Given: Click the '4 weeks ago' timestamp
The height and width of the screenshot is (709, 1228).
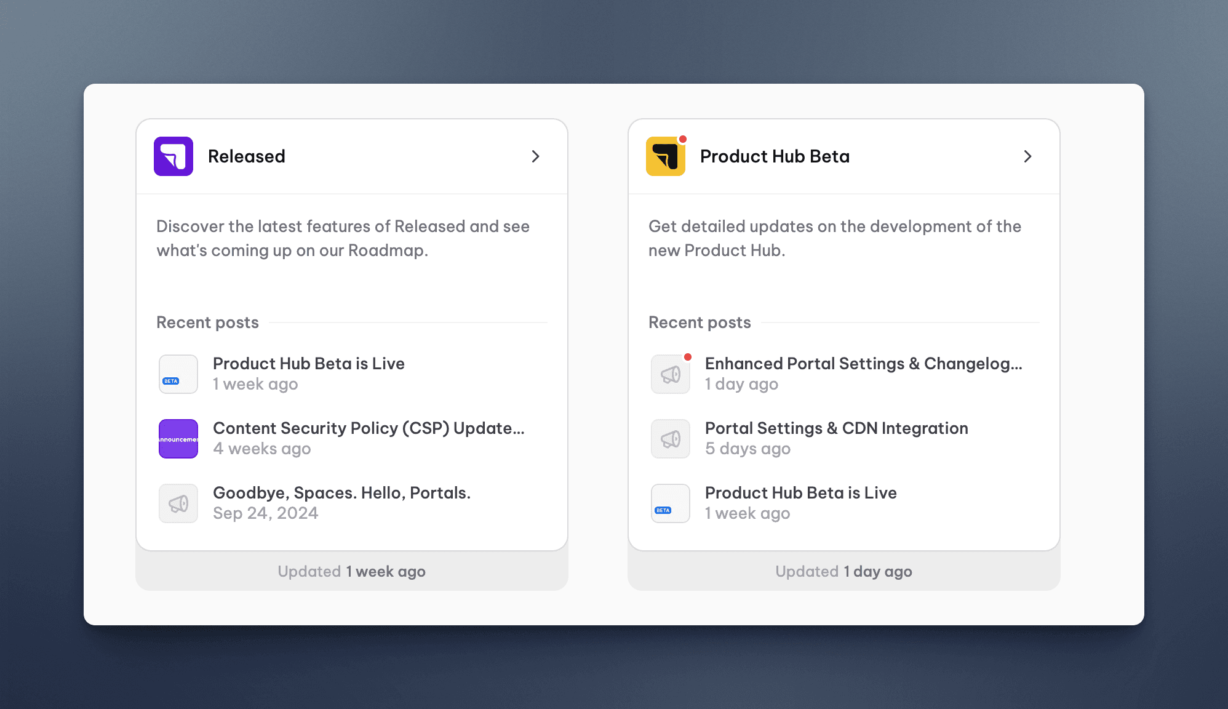Looking at the screenshot, I should click(262, 449).
